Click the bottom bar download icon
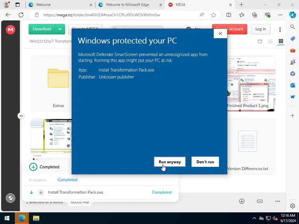Image resolution: width=299 pixels, height=224 pixels. point(241,201)
